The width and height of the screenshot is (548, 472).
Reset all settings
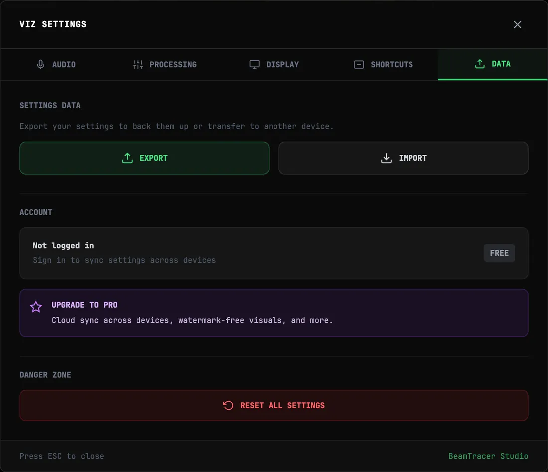click(274, 405)
